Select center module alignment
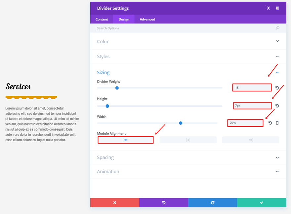Screen dimensions: 291x214 [188, 140]
